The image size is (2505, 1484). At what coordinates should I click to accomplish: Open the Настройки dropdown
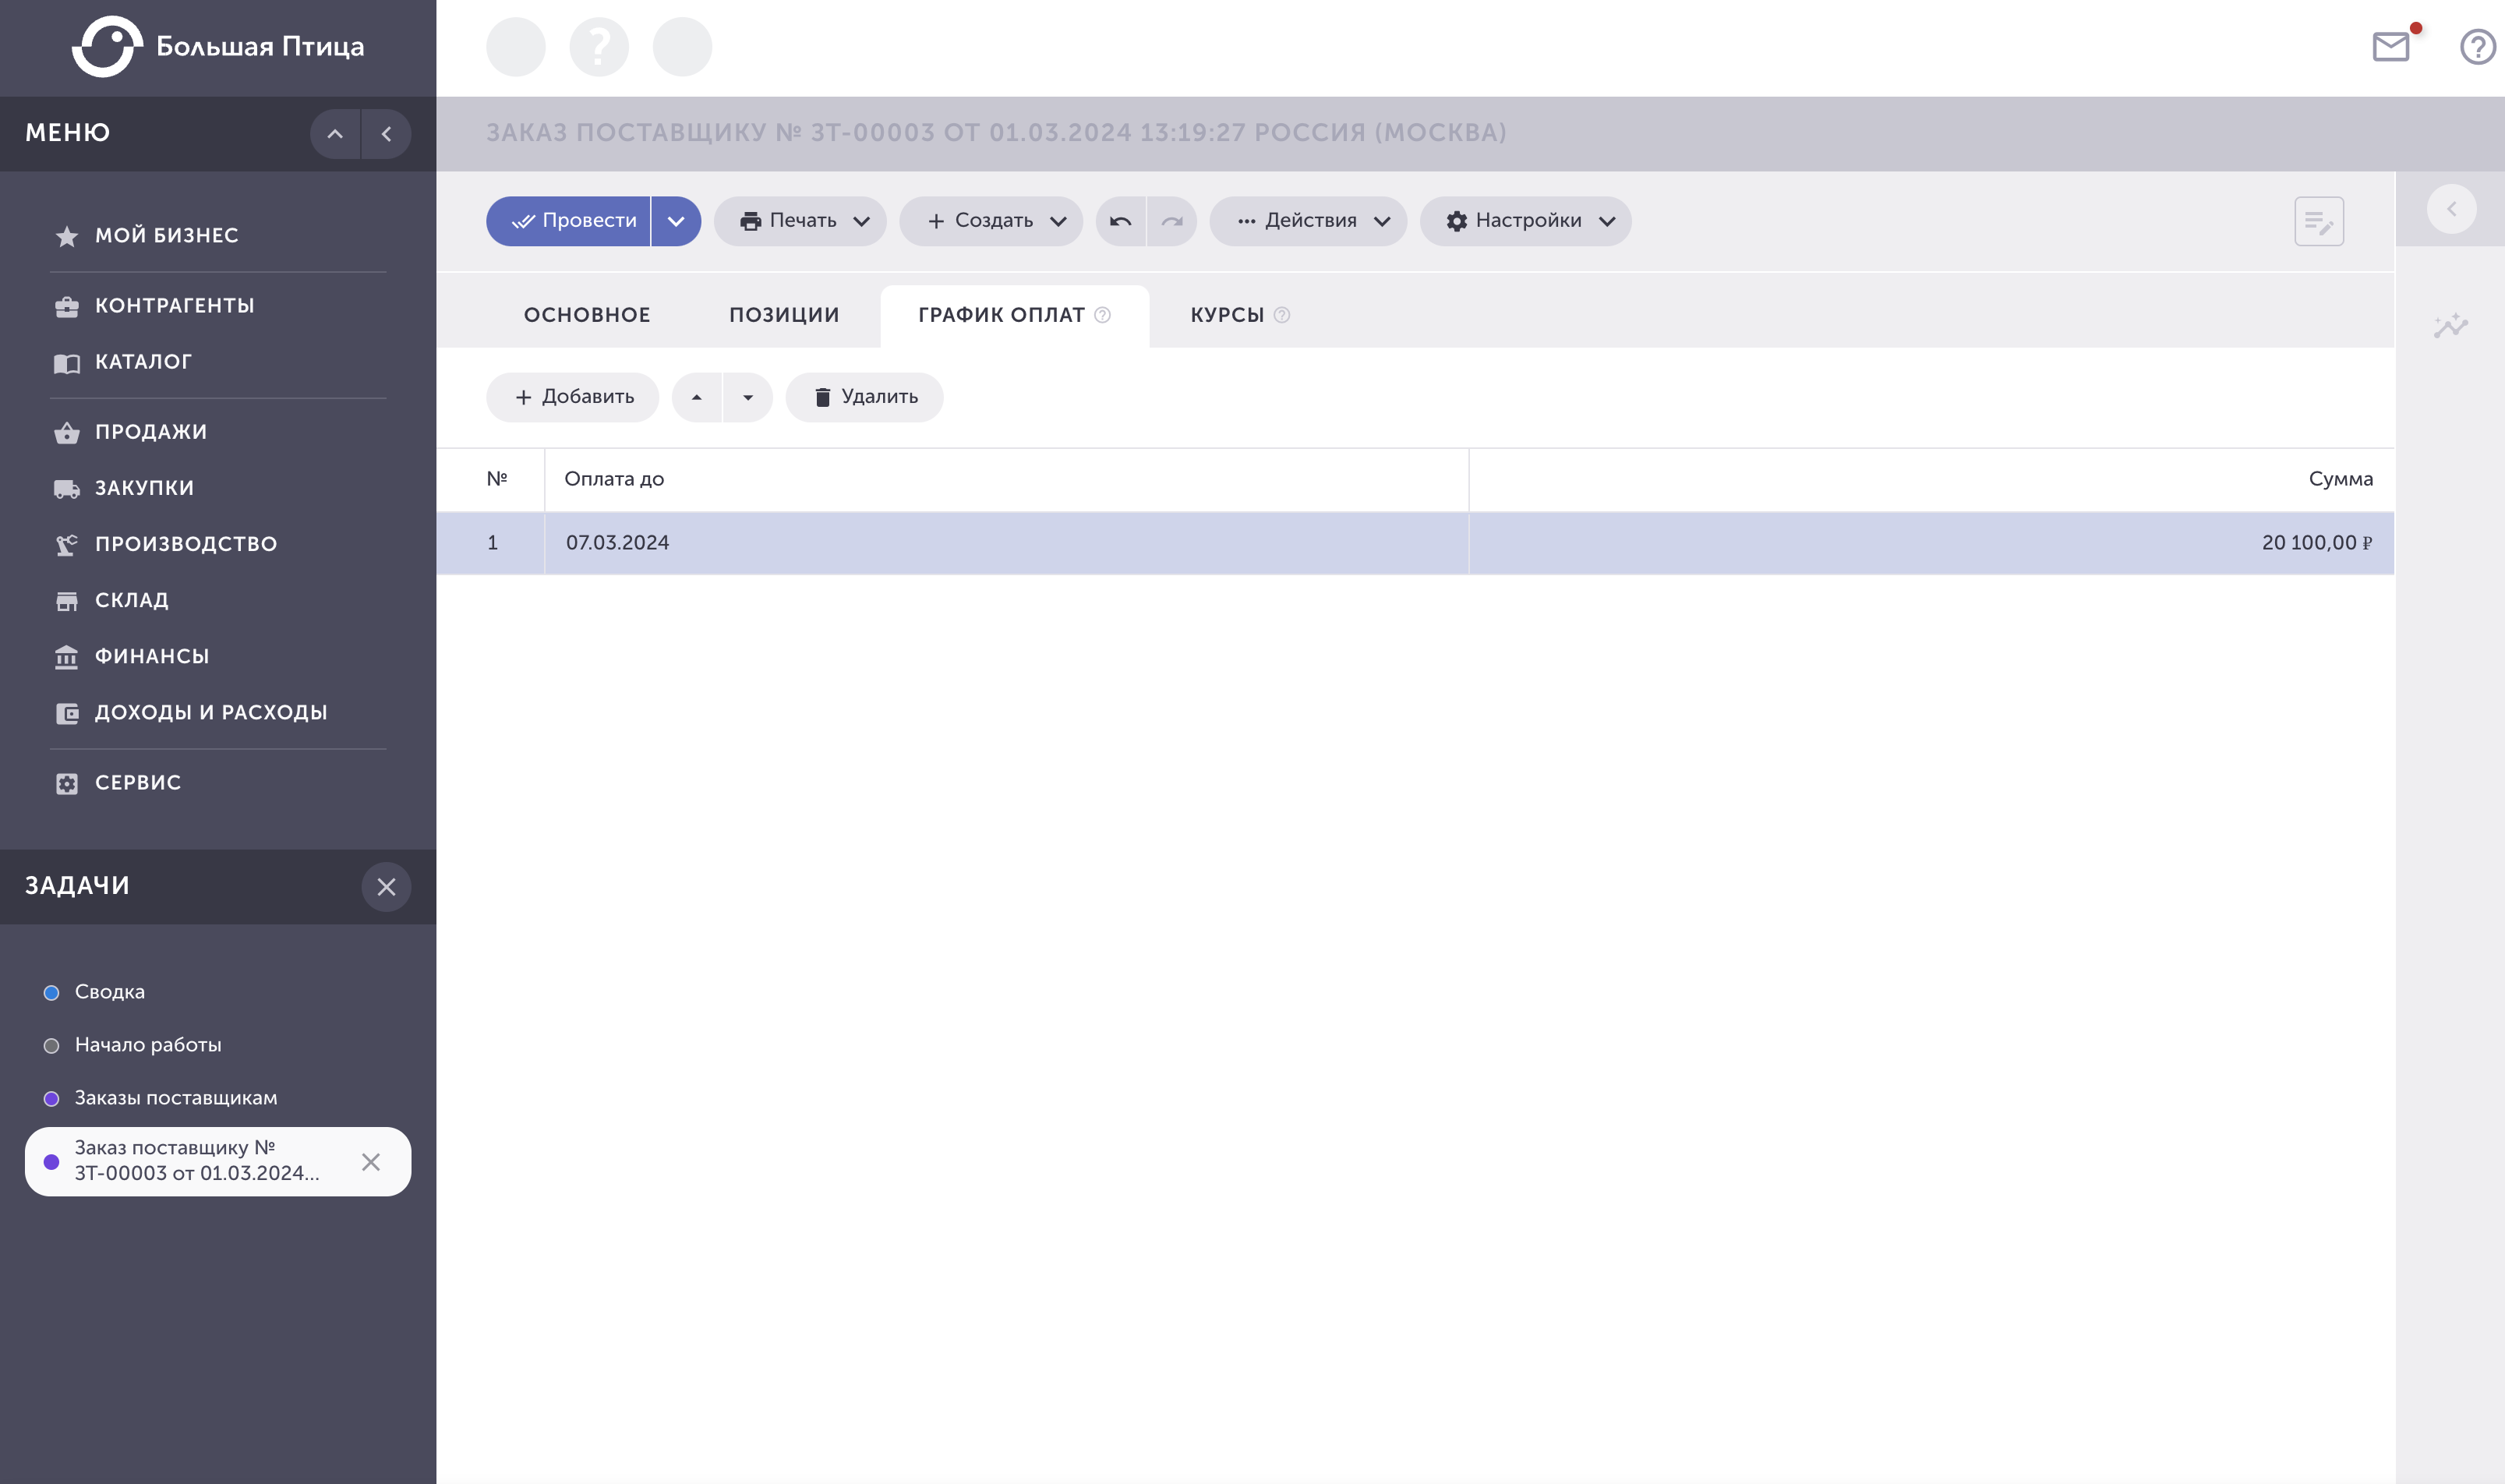(x=1526, y=221)
